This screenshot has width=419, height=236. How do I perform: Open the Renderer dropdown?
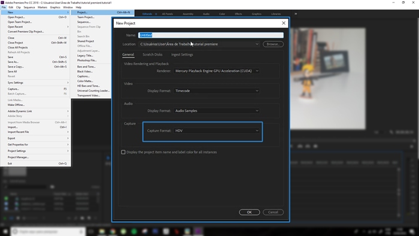216,71
